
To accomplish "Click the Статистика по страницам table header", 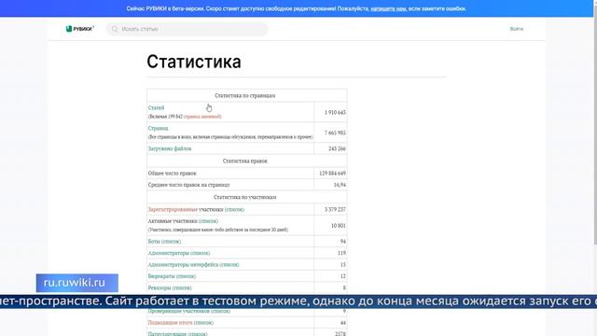I will (244, 95).
